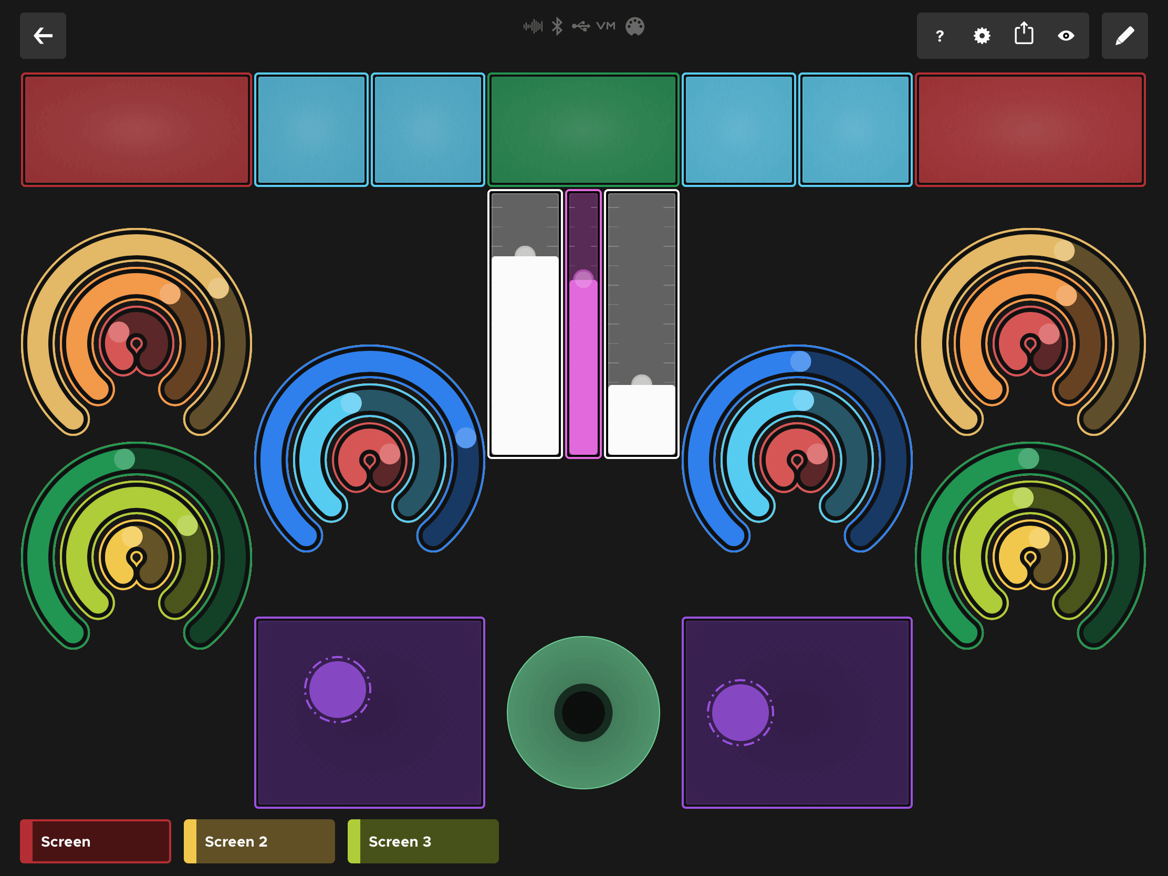Switch to the Screen tab

coord(96,841)
